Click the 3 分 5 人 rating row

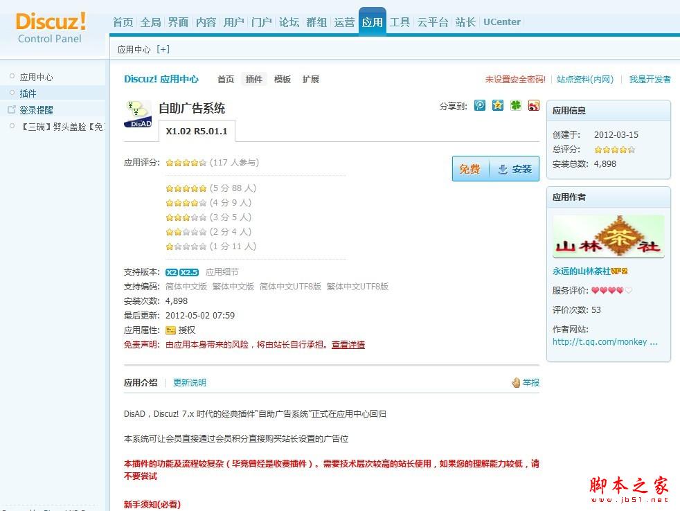[x=208, y=217]
